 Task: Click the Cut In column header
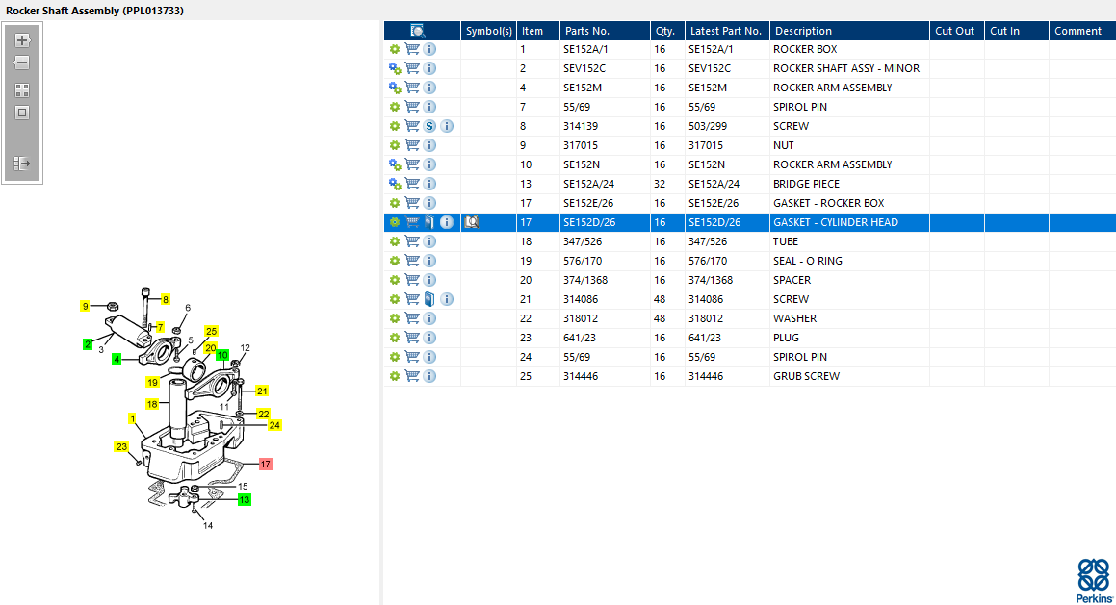point(1017,31)
